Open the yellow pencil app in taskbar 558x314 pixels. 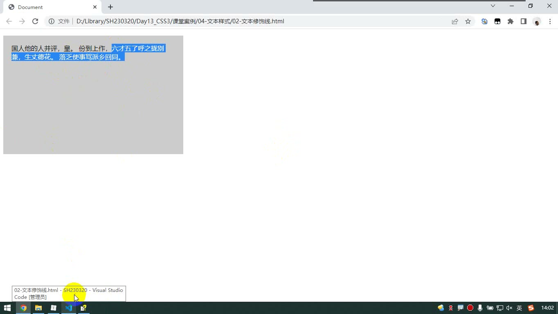coord(83,308)
